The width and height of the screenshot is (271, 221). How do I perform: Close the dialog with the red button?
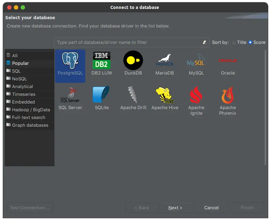tap(9, 7)
